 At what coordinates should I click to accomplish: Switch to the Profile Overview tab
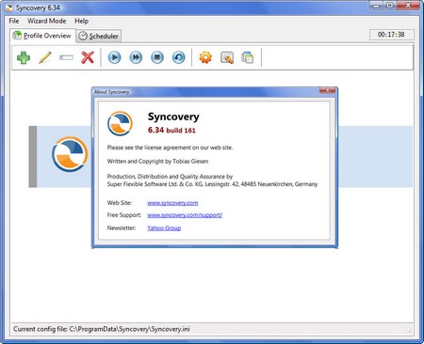(42, 36)
